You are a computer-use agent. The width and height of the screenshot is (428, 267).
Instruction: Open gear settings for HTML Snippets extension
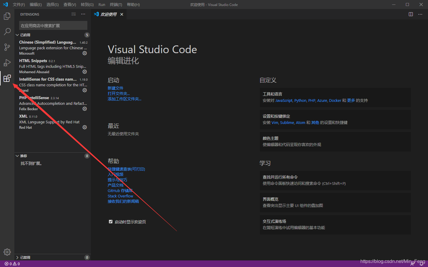[x=85, y=72]
